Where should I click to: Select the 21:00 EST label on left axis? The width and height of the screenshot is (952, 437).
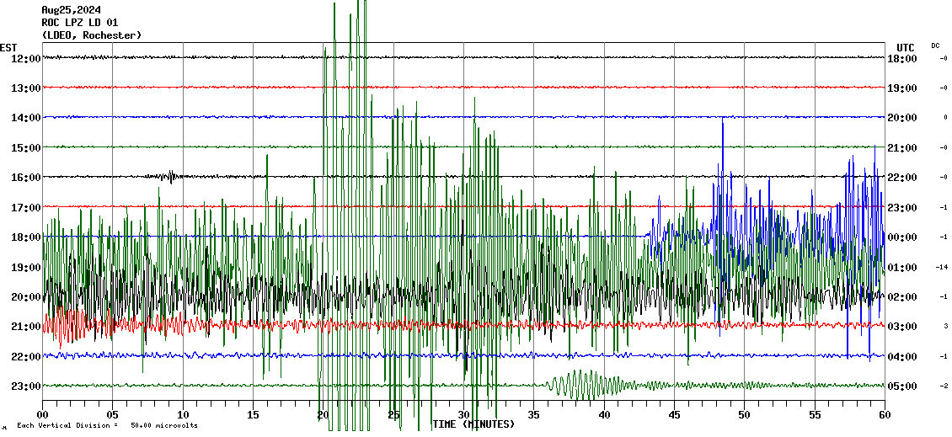pos(25,327)
